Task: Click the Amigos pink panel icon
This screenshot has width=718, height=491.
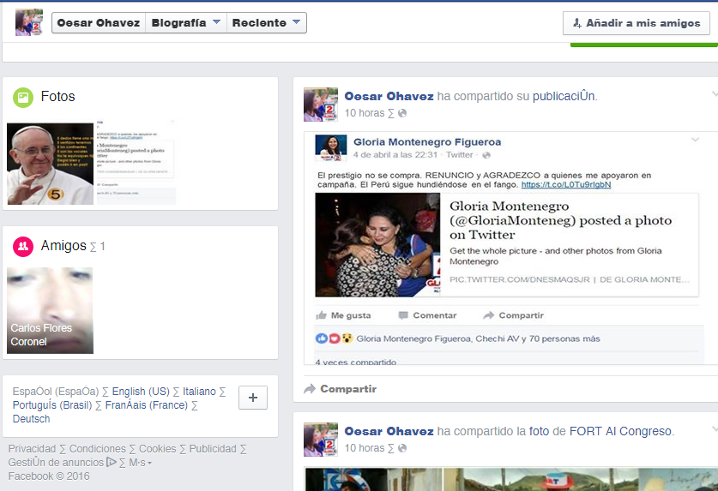Action: pyautogui.click(x=23, y=247)
